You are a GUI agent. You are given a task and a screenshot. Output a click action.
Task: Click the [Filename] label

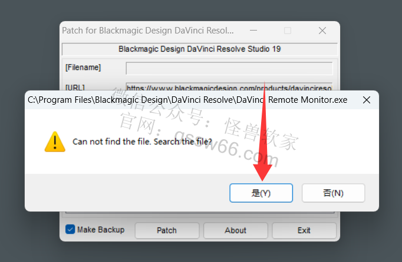pyautogui.click(x=83, y=68)
